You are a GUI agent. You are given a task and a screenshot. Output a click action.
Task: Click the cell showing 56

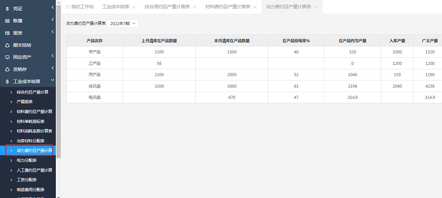(x=159, y=64)
